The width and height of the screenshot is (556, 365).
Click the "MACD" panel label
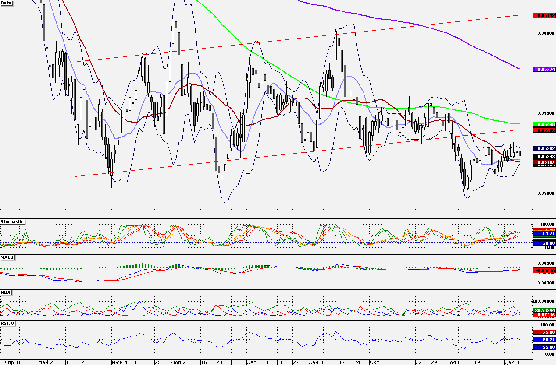click(x=7, y=257)
